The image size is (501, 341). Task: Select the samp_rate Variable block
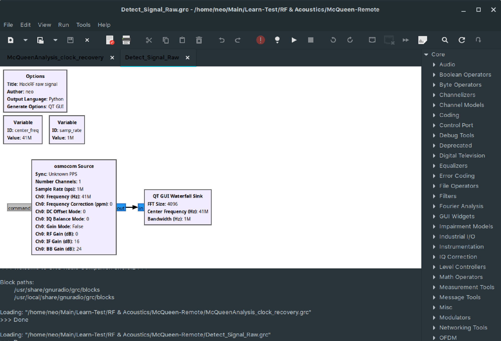click(67, 130)
